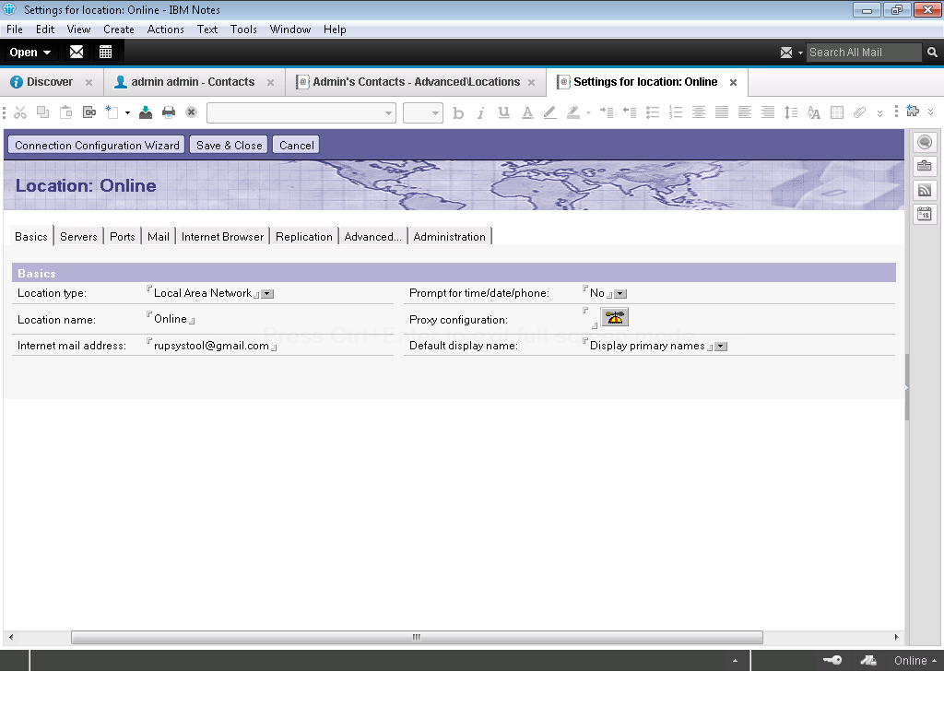Expand the Prompt for time/date/phone dropdown
Image resolution: width=944 pixels, height=707 pixels.
click(x=620, y=294)
